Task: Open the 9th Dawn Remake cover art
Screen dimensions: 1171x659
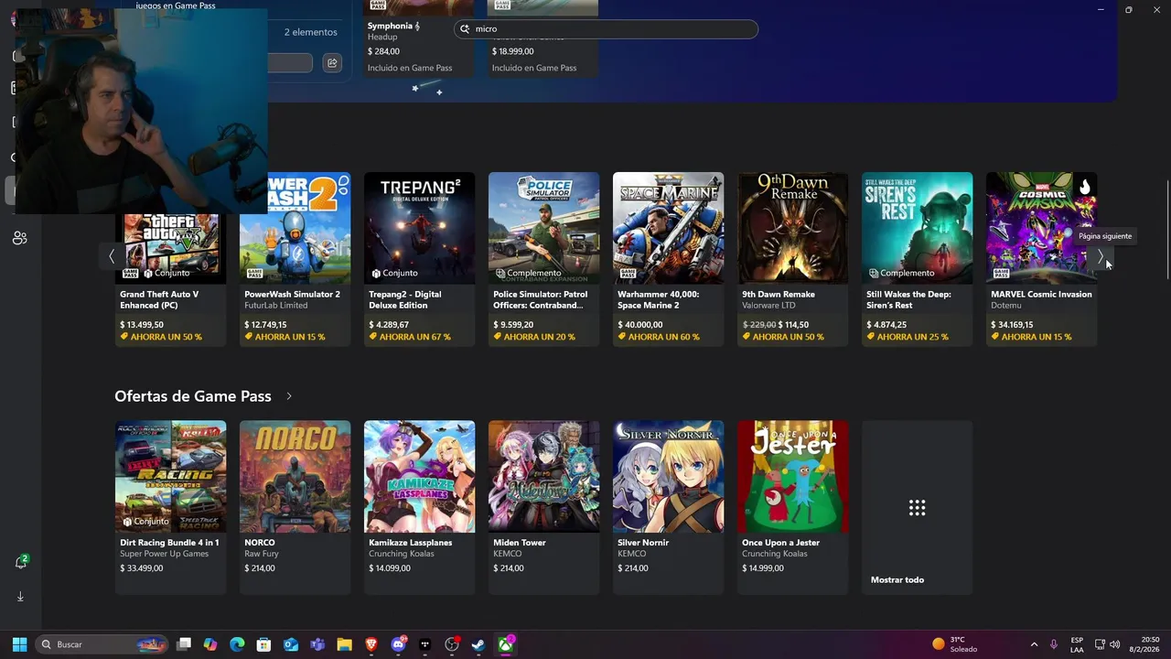Action: point(792,228)
